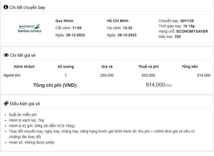The height and width of the screenshot is (156, 214).
Task: Click the Hồ Chí Minh destination city
Action: (x=118, y=21)
